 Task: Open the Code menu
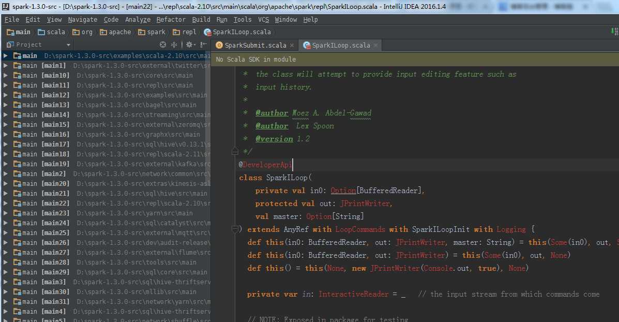pyautogui.click(x=111, y=19)
